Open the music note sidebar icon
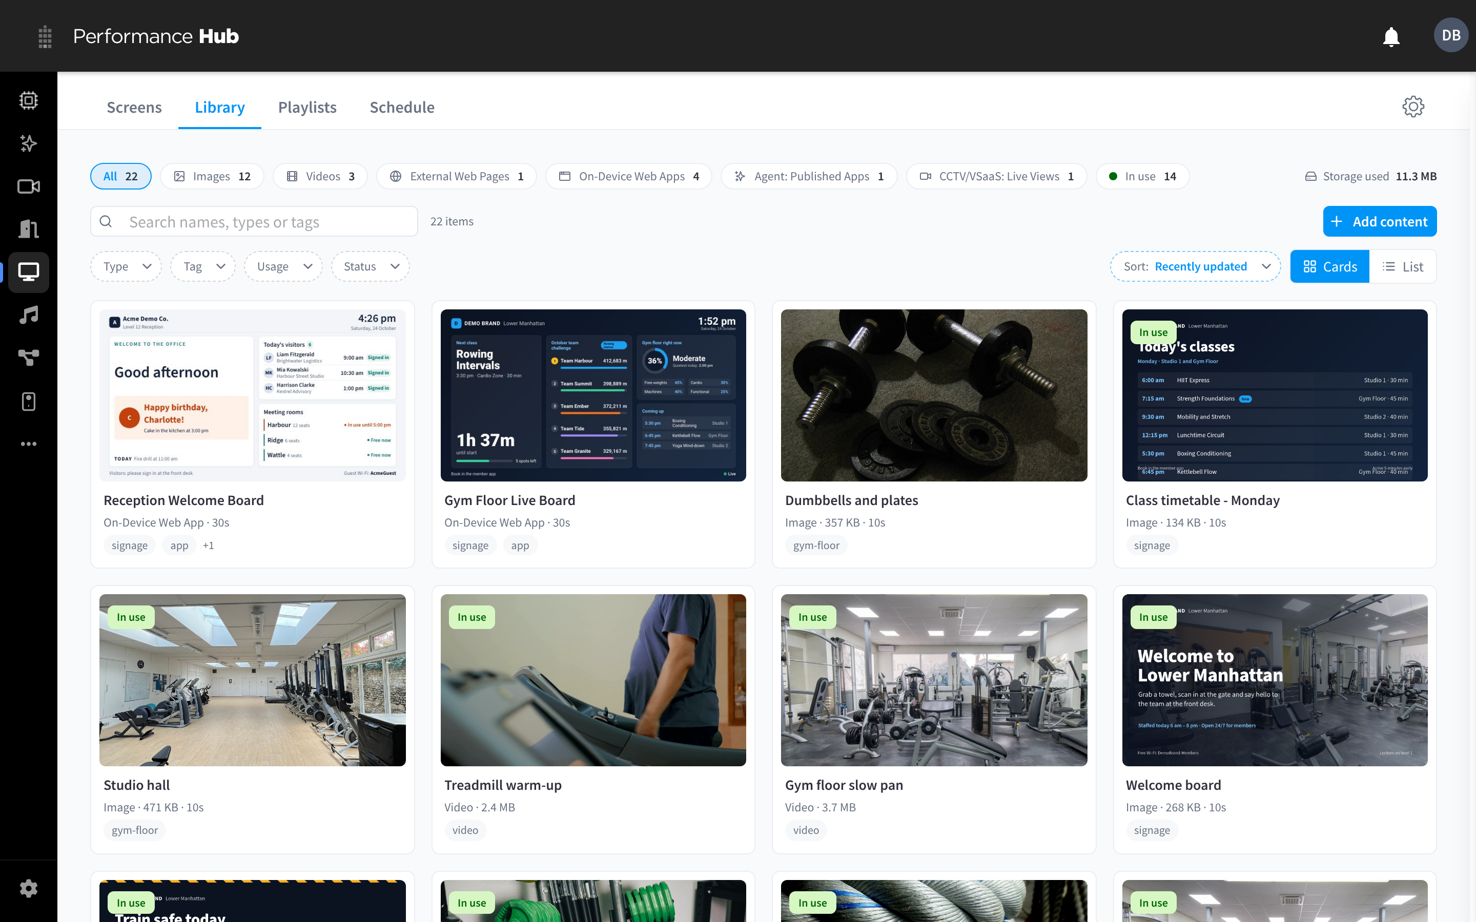The image size is (1476, 922). point(29,315)
